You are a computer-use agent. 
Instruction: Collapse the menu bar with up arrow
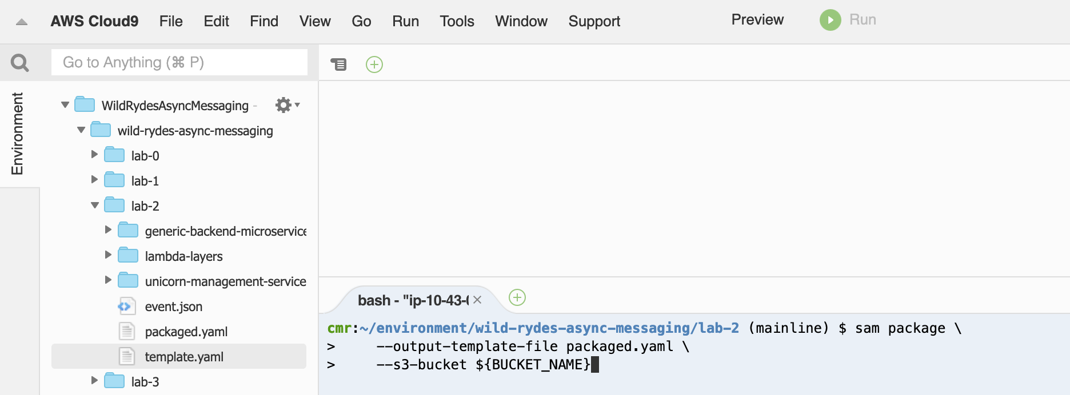(22, 22)
